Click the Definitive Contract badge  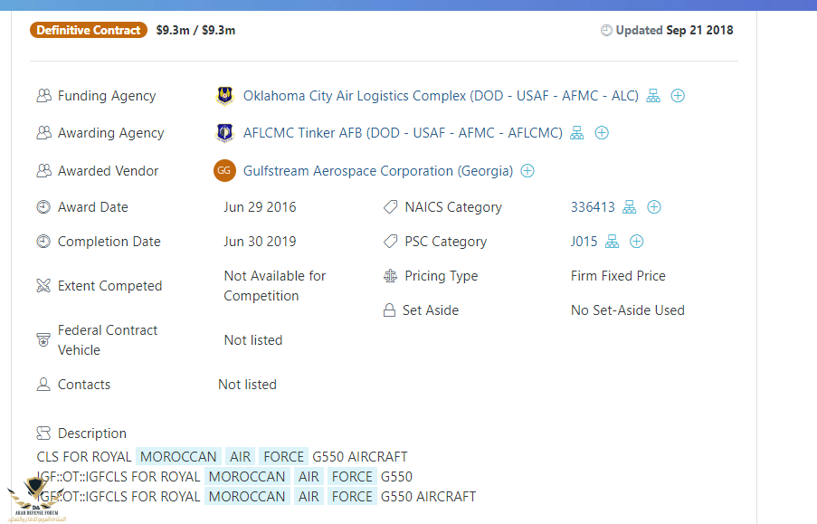(89, 30)
